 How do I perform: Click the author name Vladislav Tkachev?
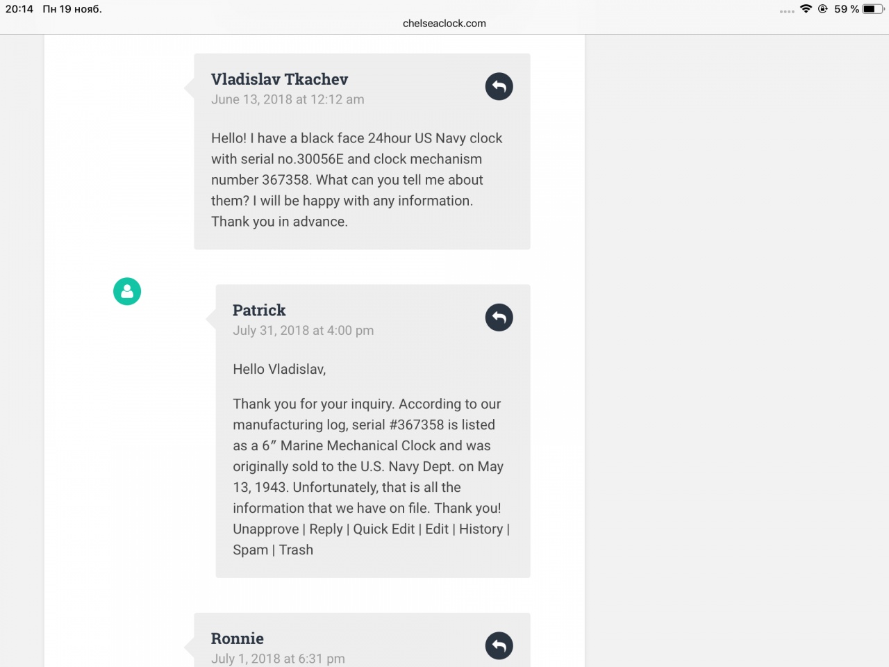pyautogui.click(x=279, y=80)
